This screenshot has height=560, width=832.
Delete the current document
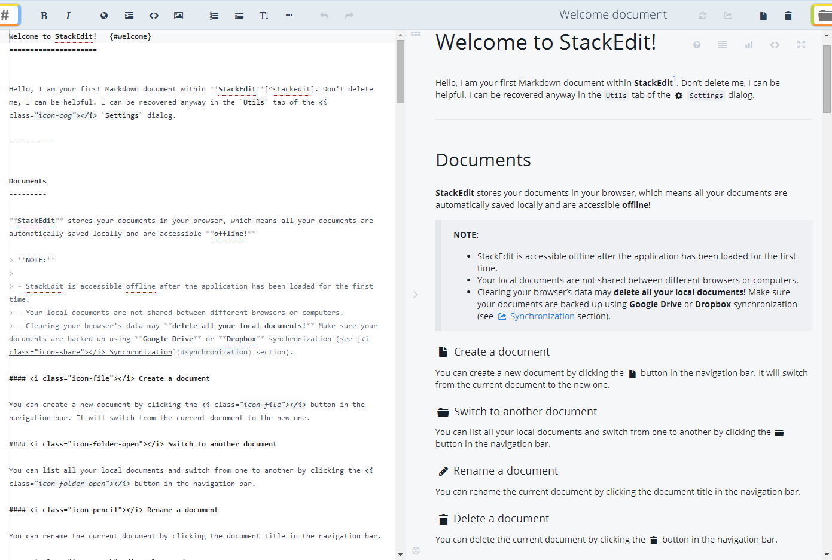point(788,16)
